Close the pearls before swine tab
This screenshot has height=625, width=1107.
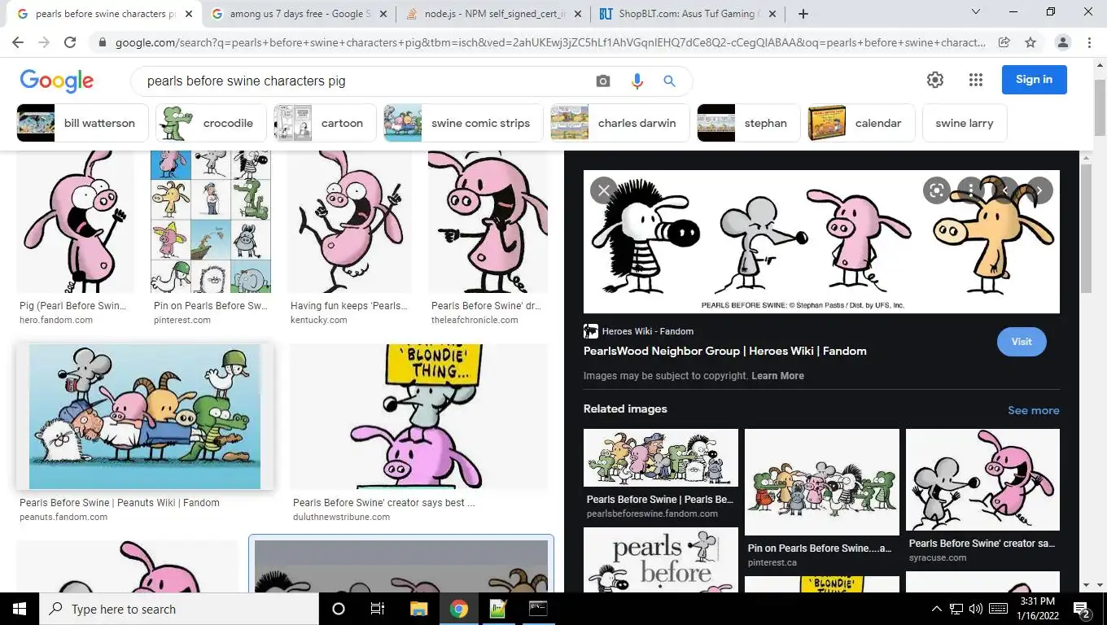click(189, 14)
